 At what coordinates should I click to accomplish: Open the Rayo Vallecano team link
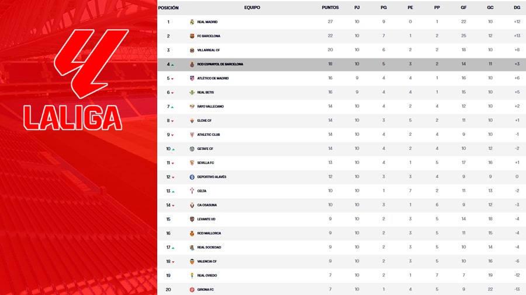[210, 106]
